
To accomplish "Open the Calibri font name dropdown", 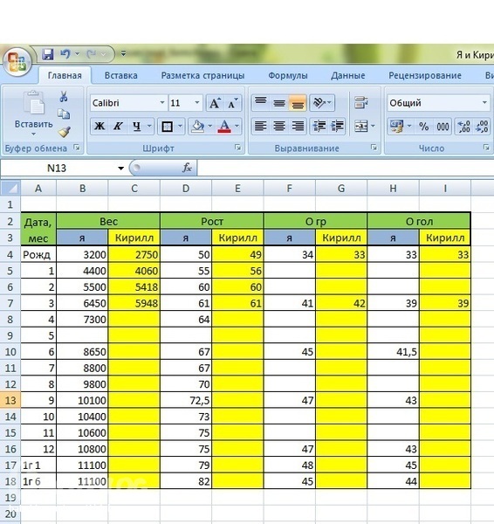I will (x=162, y=102).
